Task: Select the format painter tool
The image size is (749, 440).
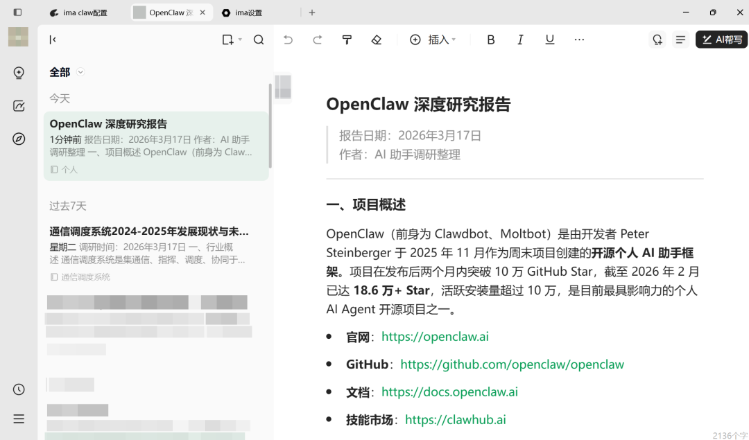Action: click(x=347, y=39)
